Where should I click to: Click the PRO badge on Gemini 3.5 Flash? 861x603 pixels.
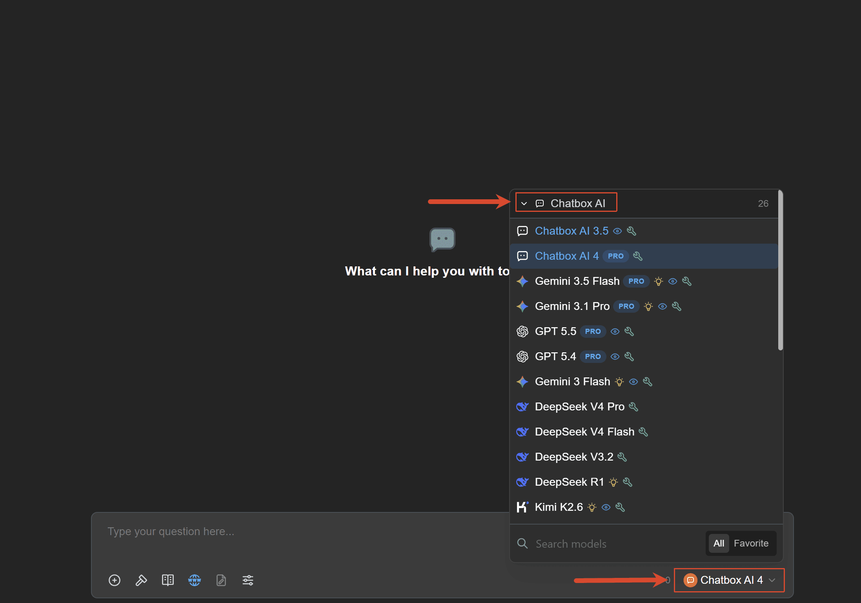coord(636,281)
